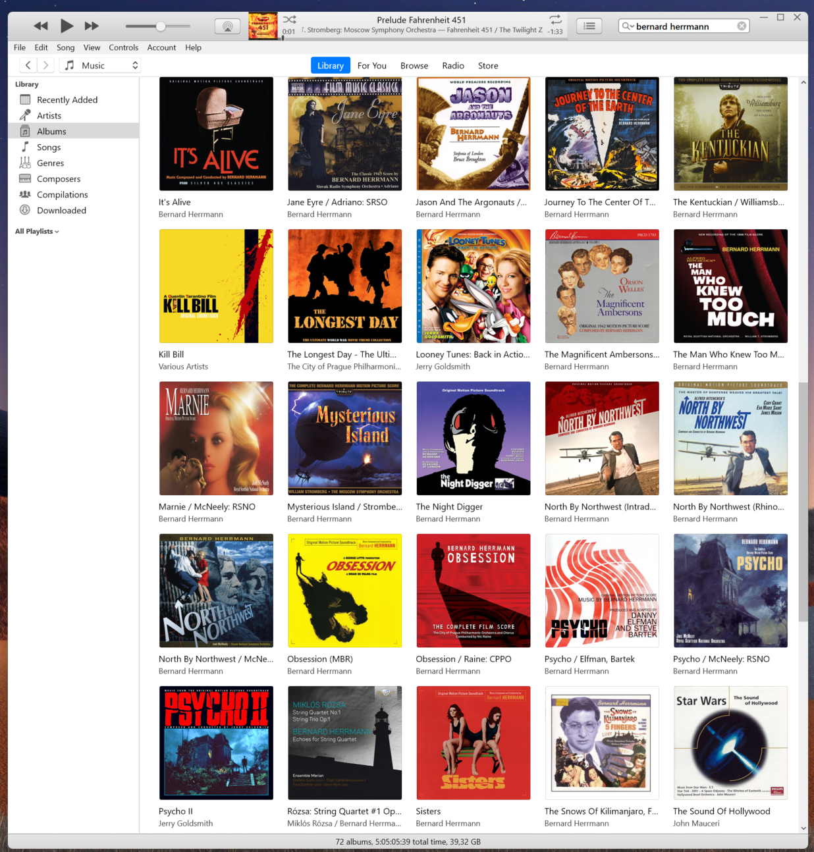Click the Previous track rewind button
This screenshot has width=814, height=852.
[x=41, y=26]
